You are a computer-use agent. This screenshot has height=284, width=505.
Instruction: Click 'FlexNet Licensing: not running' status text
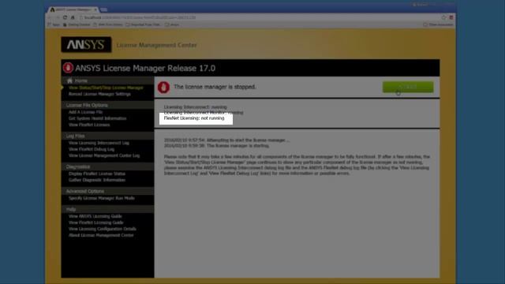[194, 118]
